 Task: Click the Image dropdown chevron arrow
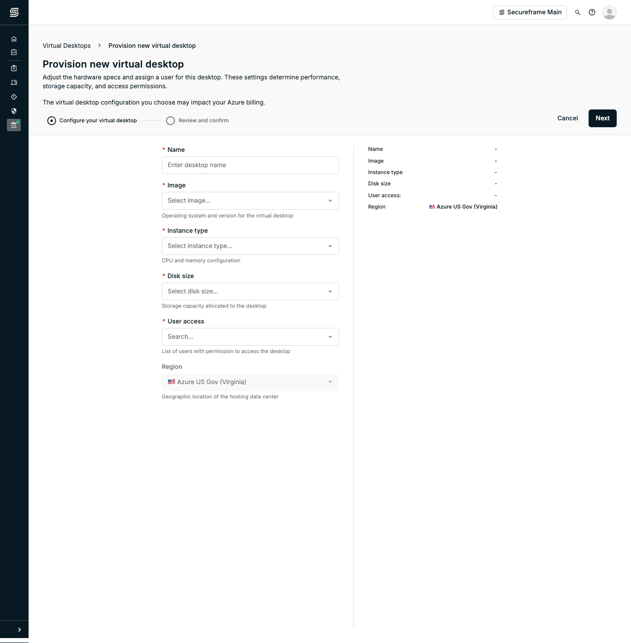[330, 201]
